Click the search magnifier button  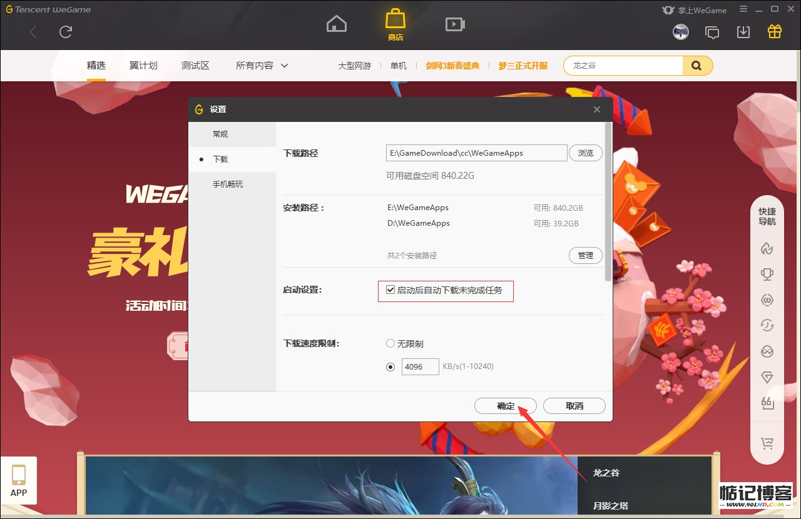[697, 66]
